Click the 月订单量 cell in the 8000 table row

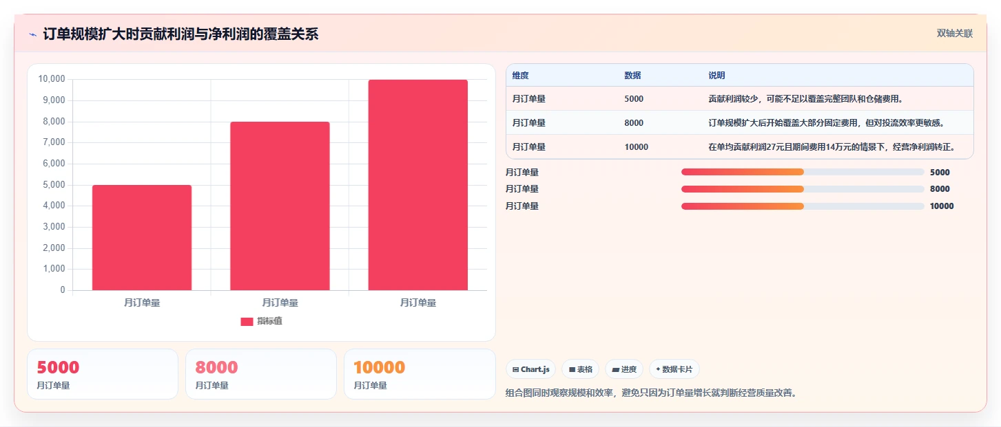tap(529, 123)
